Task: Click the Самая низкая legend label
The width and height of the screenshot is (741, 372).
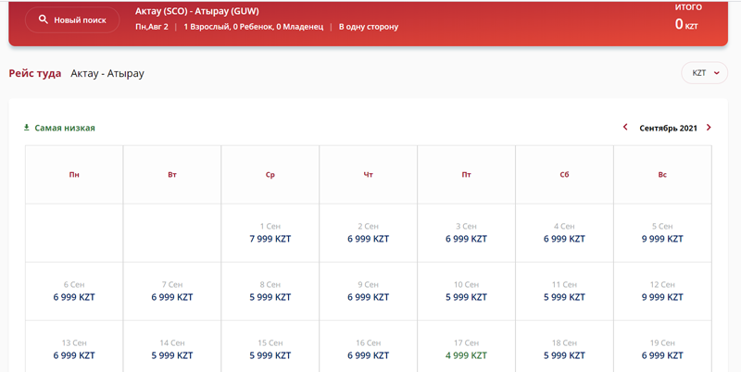Action: click(x=65, y=128)
